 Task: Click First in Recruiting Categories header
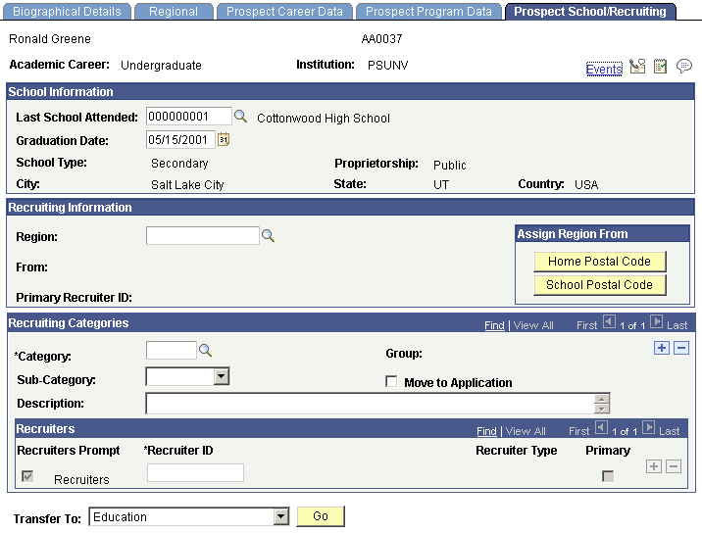(587, 325)
